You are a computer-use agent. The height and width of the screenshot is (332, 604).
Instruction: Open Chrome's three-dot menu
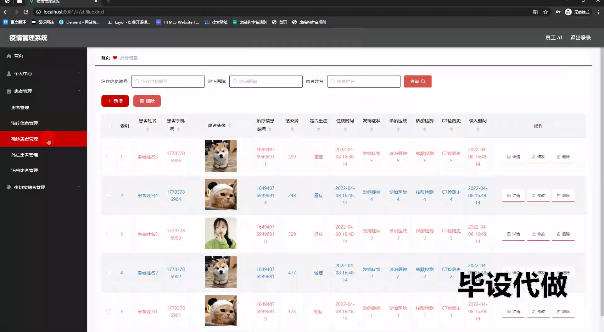598,12
